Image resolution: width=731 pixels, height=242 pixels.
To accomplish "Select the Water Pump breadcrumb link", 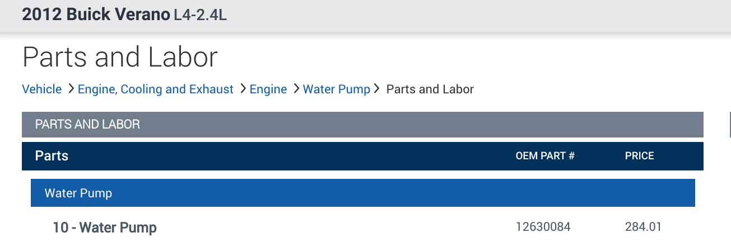I will point(336,89).
